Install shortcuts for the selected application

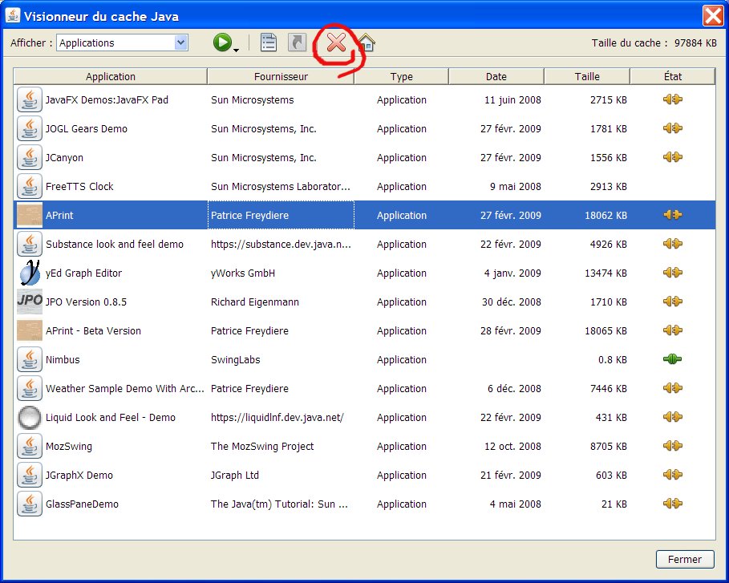pyautogui.click(x=297, y=43)
